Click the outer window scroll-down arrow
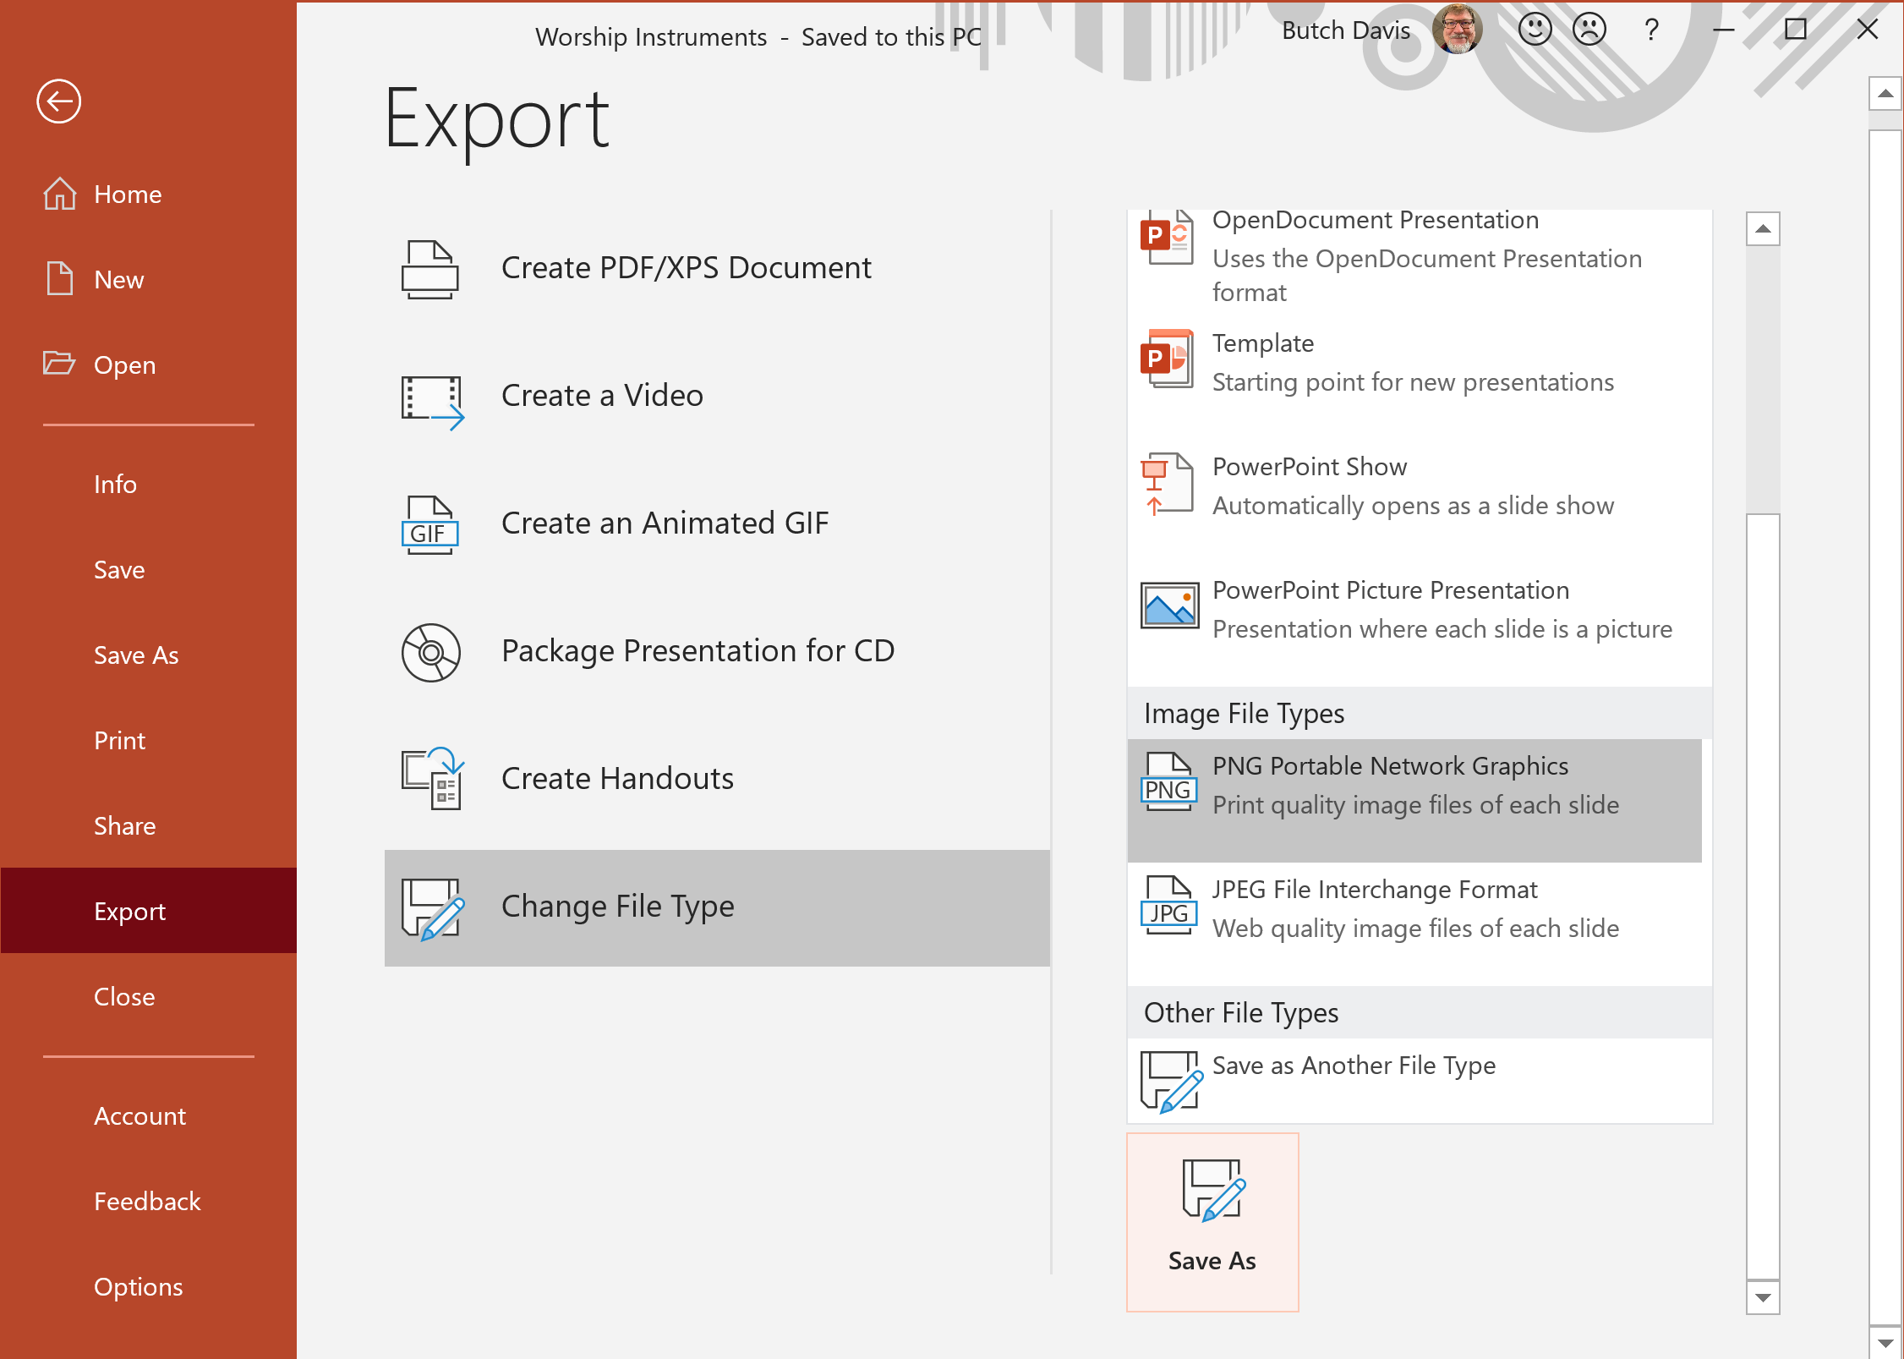Screen dimensions: 1904x1359 (1885, 1342)
